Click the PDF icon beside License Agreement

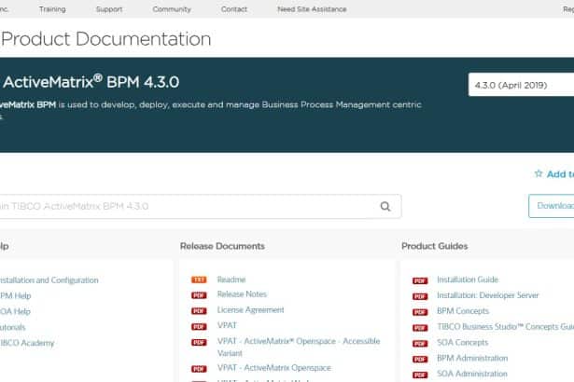pyautogui.click(x=199, y=311)
